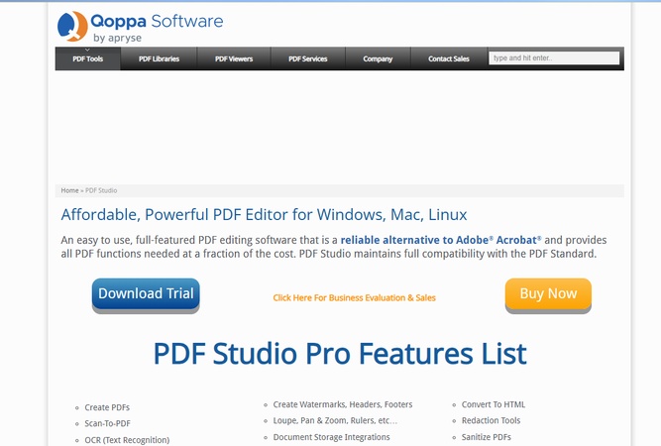This screenshot has height=446, width=661.
Task: Open the PDF Tools menu
Action: 87,58
